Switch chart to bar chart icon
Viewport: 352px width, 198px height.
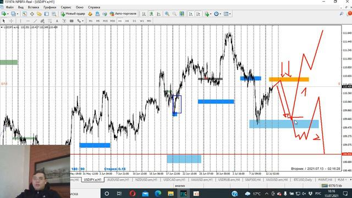pos(144,14)
